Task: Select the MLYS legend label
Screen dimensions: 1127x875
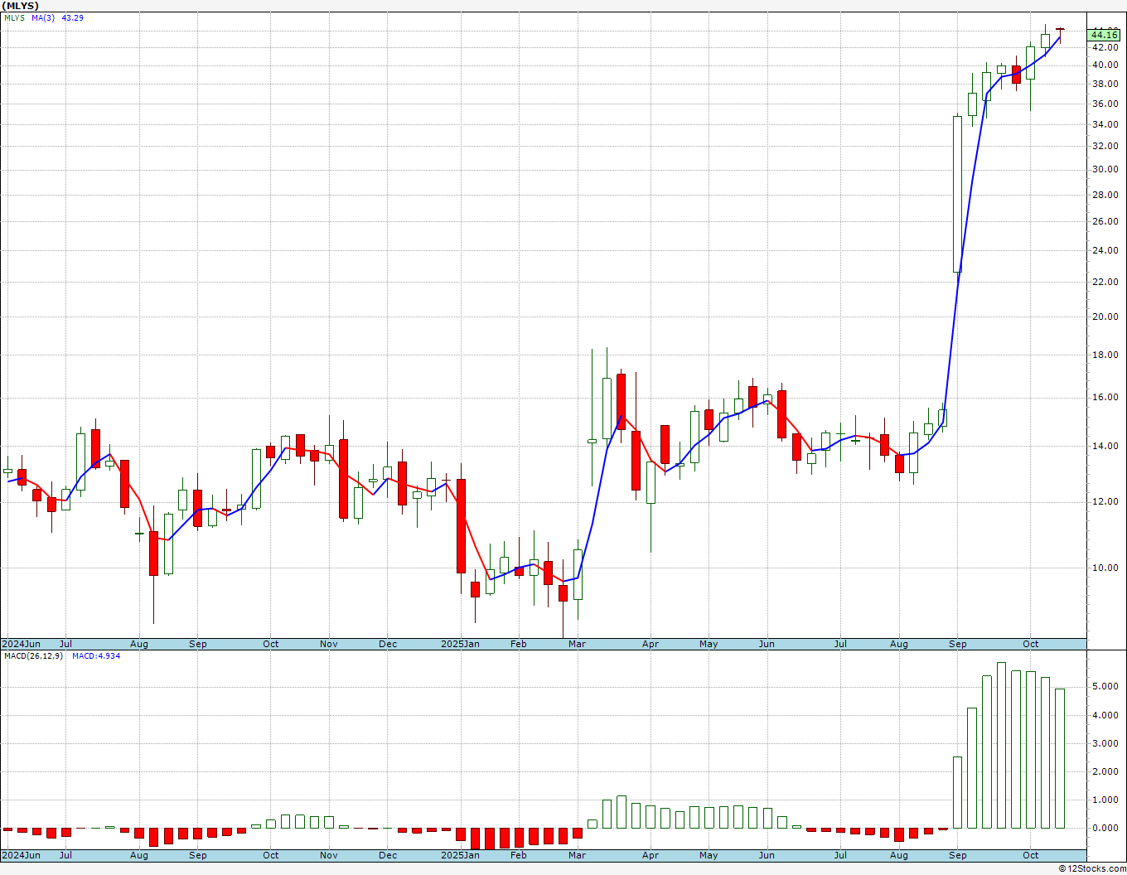Action: [x=14, y=17]
